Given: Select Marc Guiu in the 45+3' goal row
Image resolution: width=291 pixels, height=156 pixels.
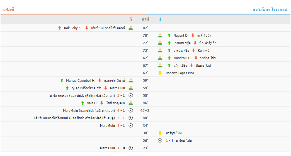Looking at the screenshot, I should pos(70,110).
